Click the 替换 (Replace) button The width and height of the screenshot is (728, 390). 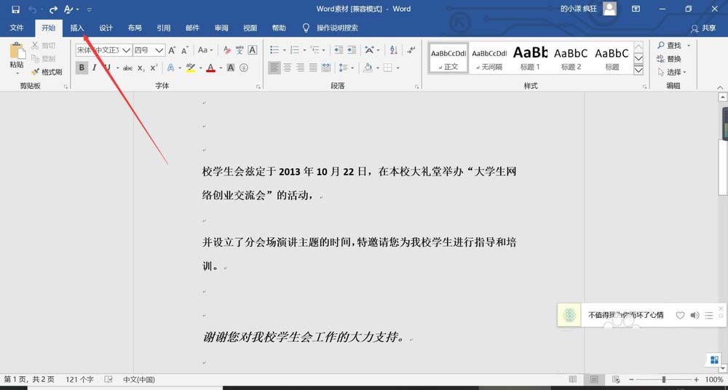click(x=669, y=59)
